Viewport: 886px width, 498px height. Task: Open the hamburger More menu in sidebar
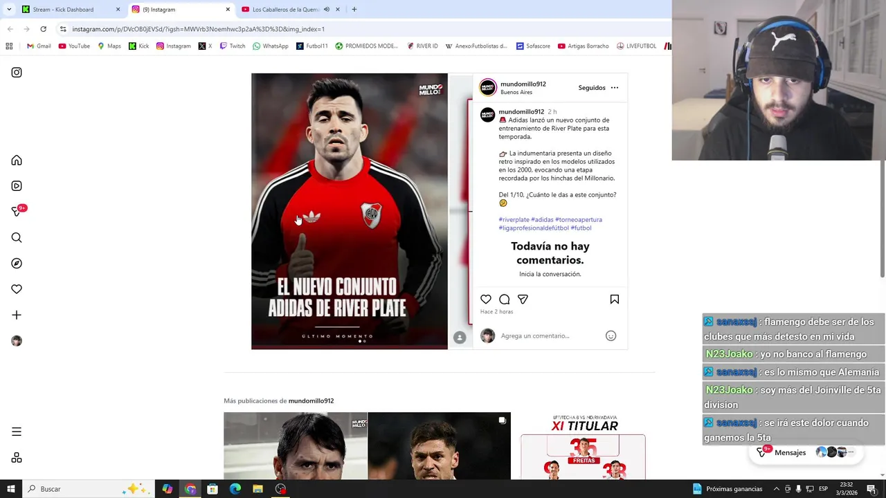[x=17, y=432]
